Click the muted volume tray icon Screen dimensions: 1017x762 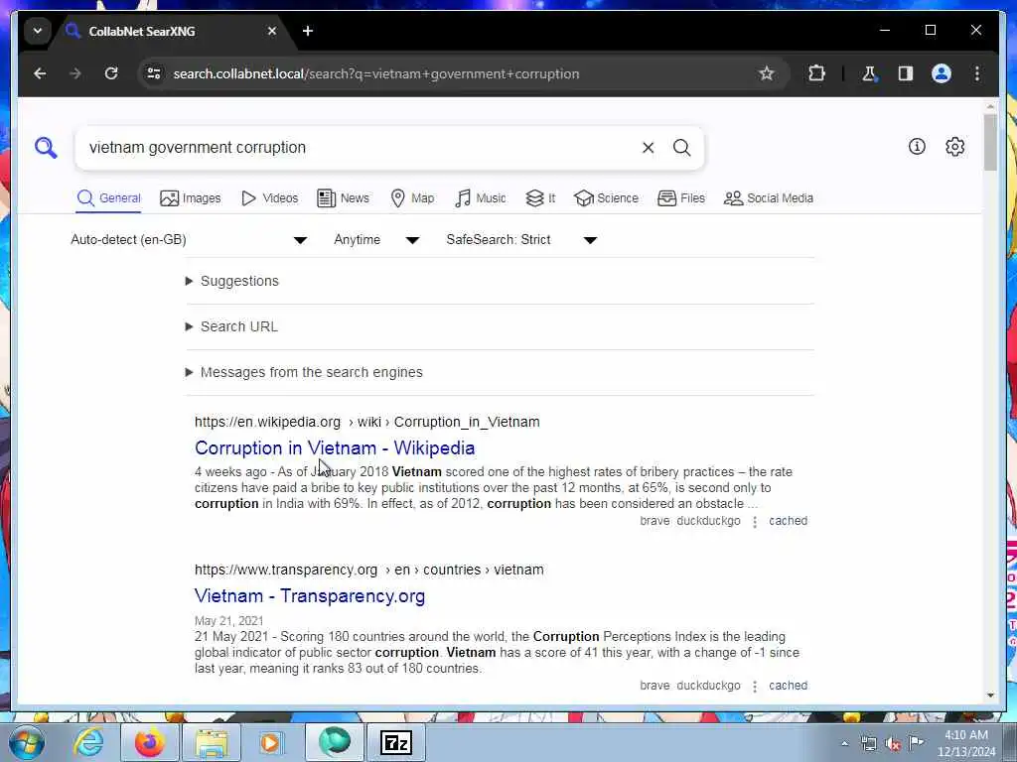point(893,744)
